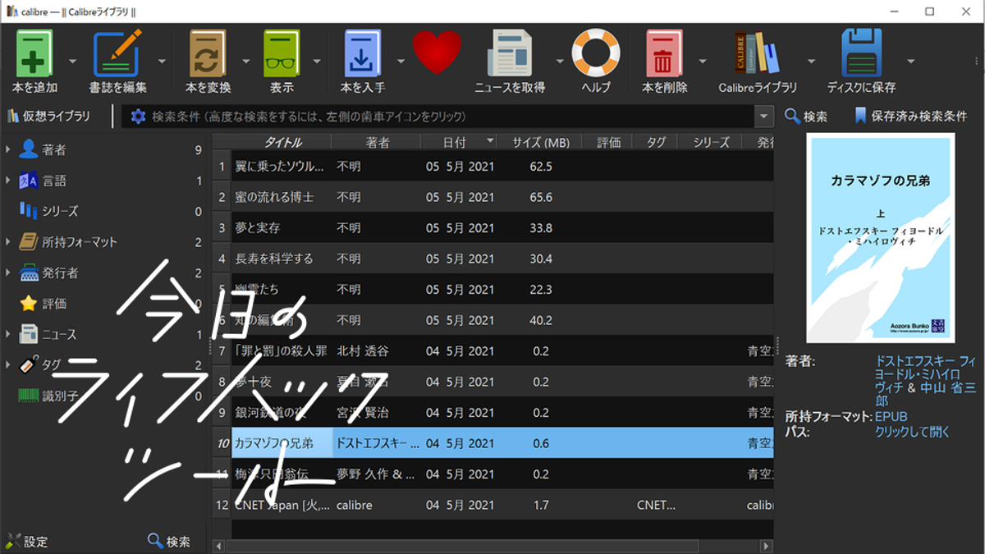Sort by the 著者 column header
The height and width of the screenshot is (554, 985).
click(x=377, y=142)
